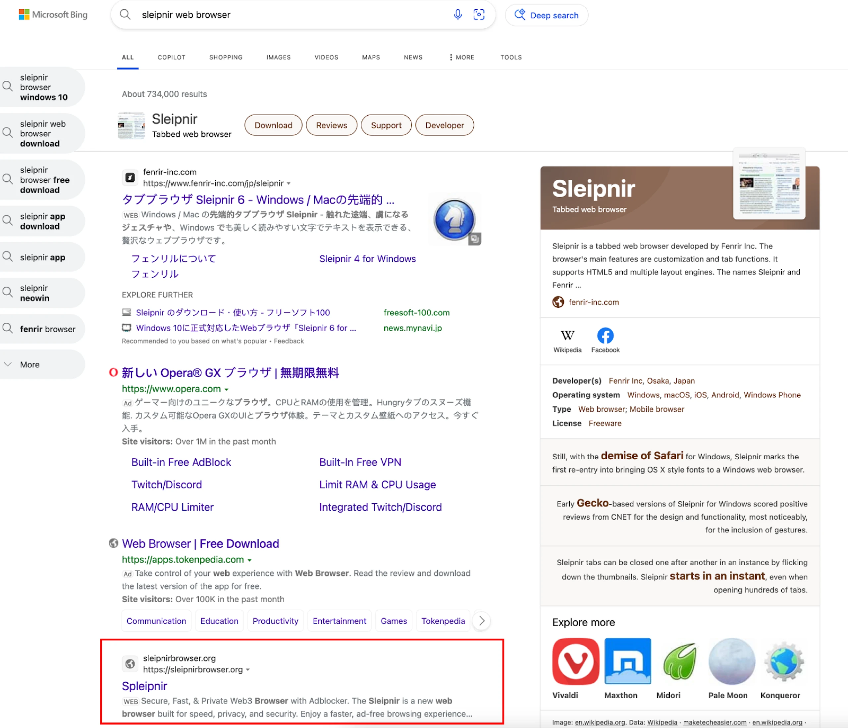This screenshot has height=728, width=848.
Task: Switch to the VIDEOS tab
Action: [x=326, y=57]
